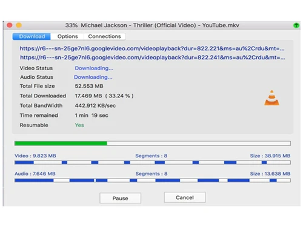303x227 pixels.
Task: Pause the download
Action: 120,198
